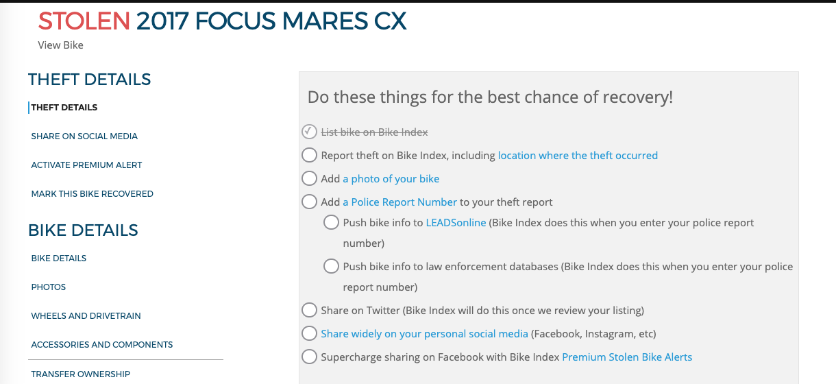Go to 'Activate Premium Alert' sidebar item
Image resolution: width=836 pixels, height=384 pixels.
pos(86,165)
